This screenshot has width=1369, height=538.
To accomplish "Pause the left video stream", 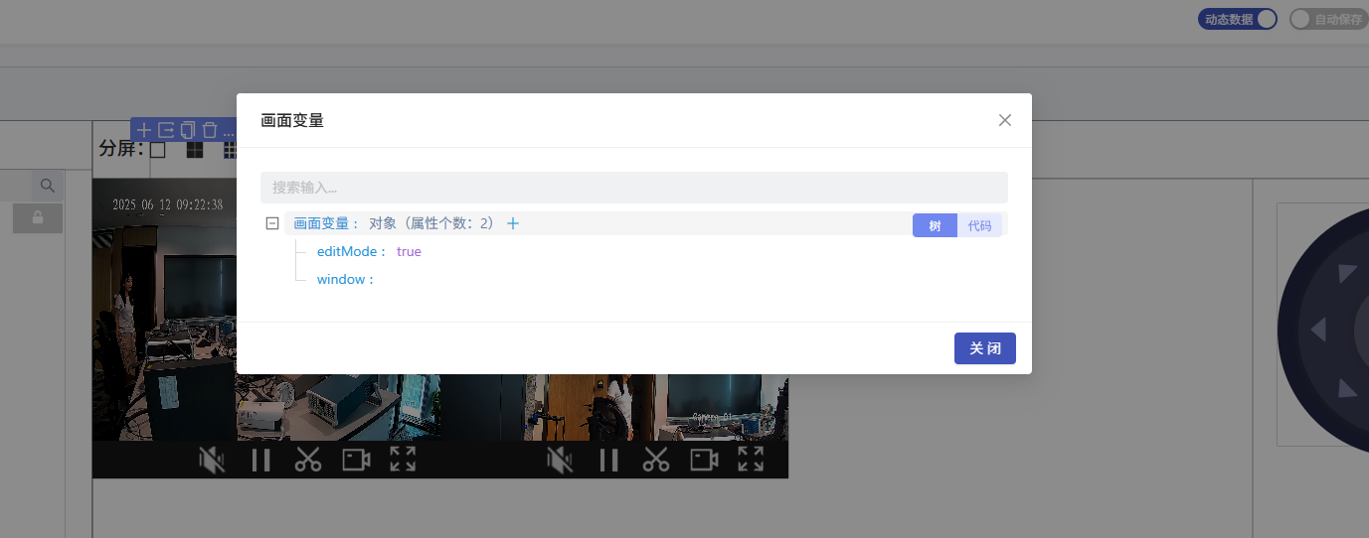I will tap(260, 460).
